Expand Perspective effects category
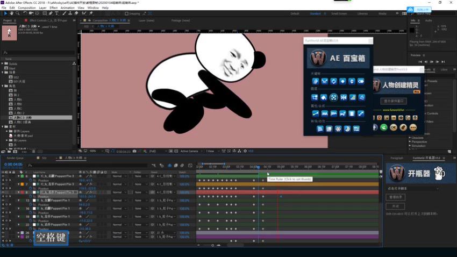Screen dimensions: 457x257 click(410, 141)
